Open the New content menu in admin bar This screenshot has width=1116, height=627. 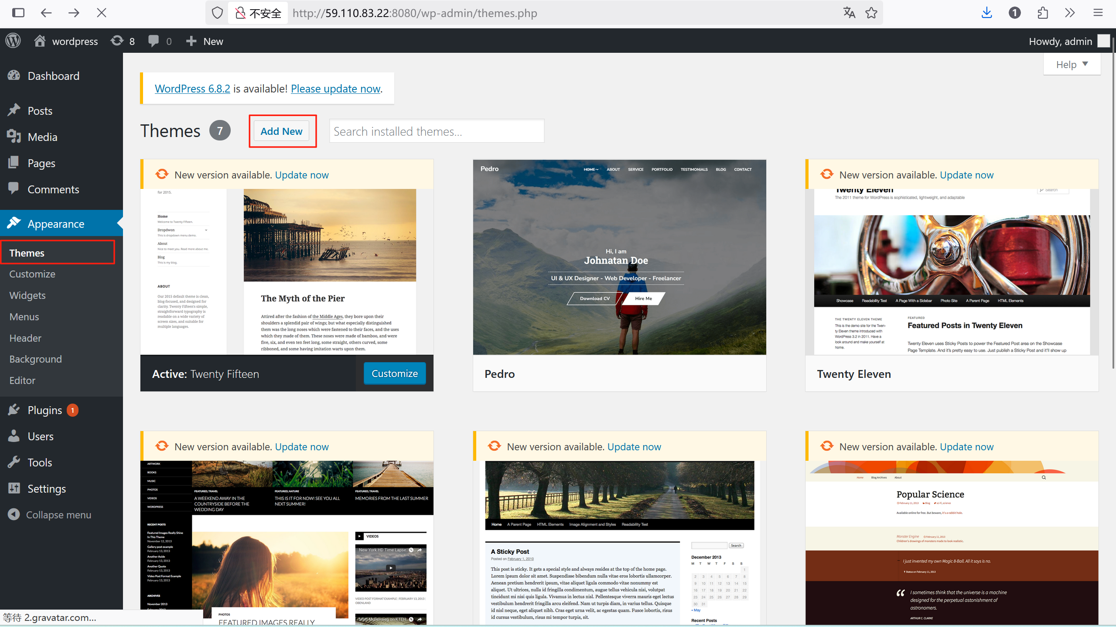tap(204, 41)
